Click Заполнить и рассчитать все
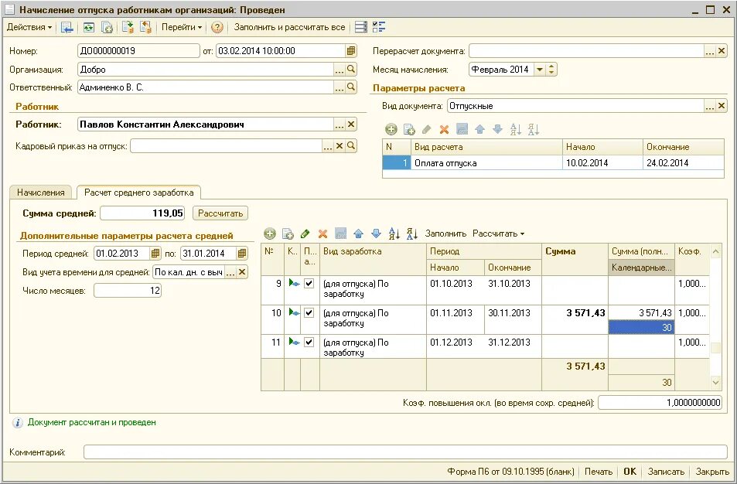 pos(289,27)
